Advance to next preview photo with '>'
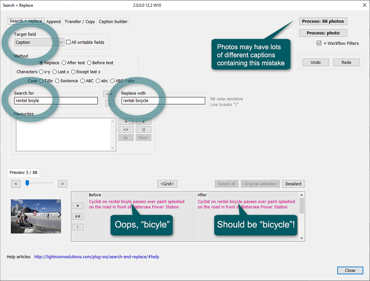The height and width of the screenshot is (281, 370). [x=62, y=184]
